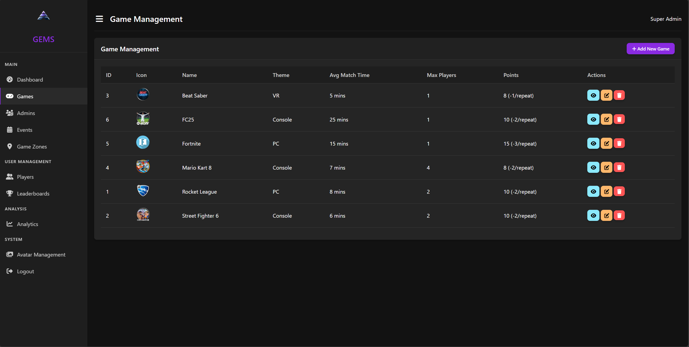Open the Dashboard page

(30, 80)
